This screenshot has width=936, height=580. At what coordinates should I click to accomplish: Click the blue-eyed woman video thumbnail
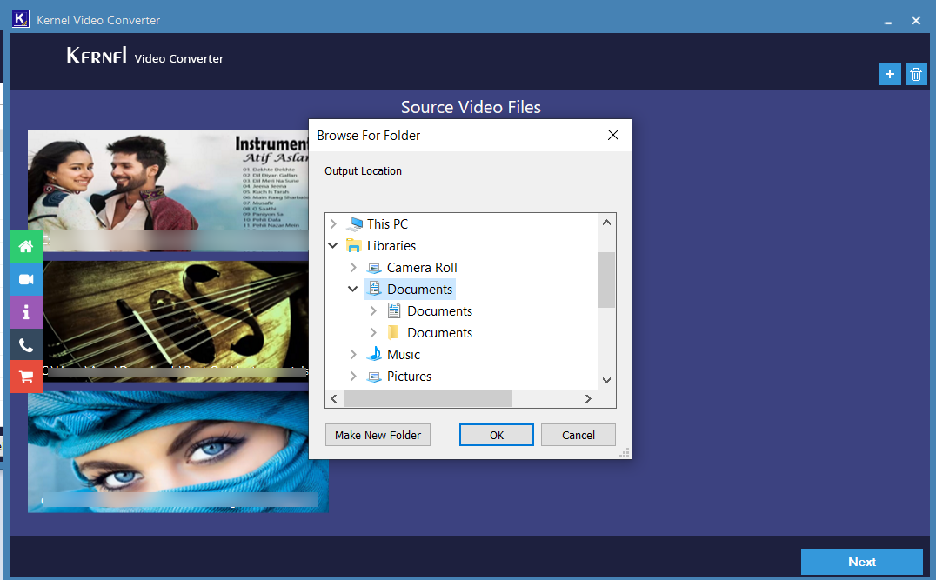click(174, 448)
